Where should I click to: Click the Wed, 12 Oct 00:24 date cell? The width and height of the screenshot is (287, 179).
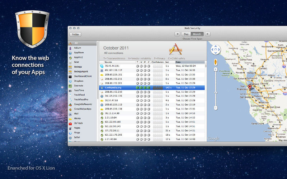pyautogui.click(x=185, y=66)
